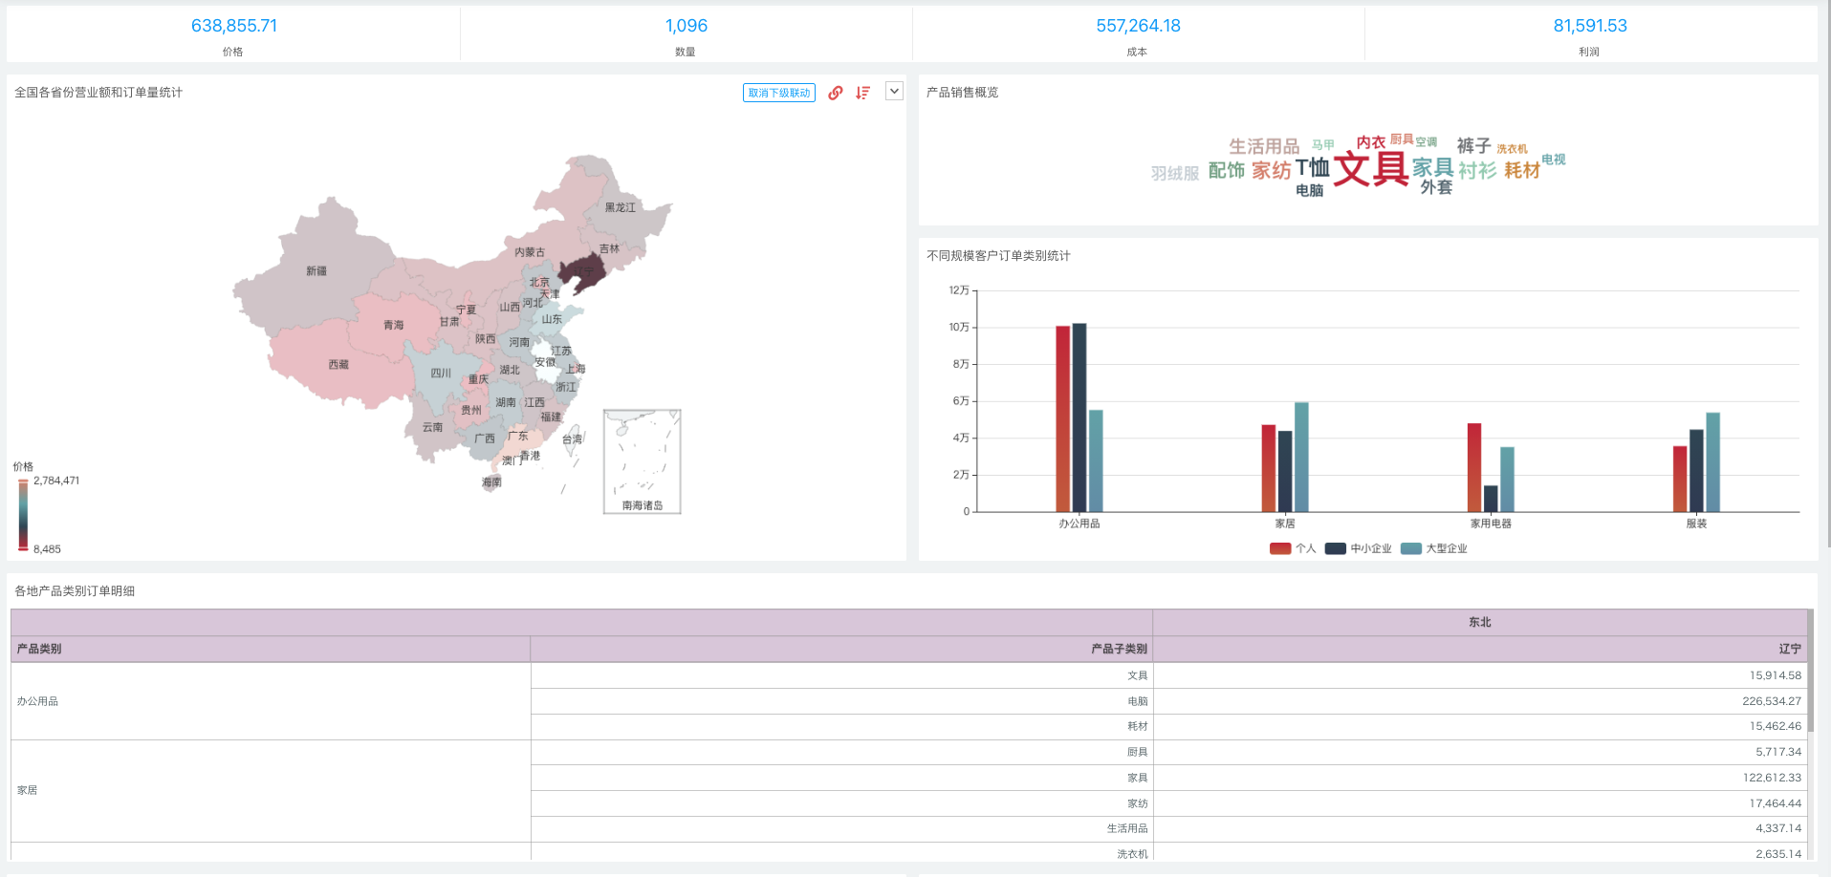
Task: Click 内蒙古 region on the map
Action: [530, 252]
